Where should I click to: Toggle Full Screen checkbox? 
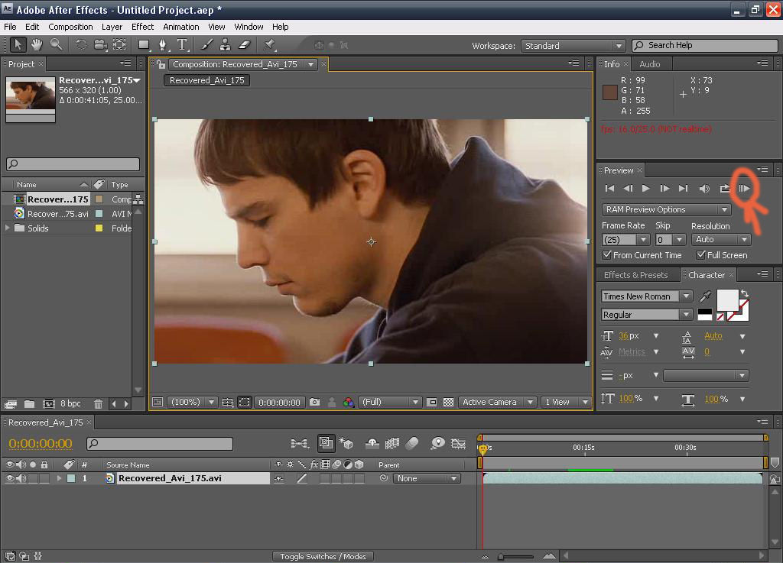(x=700, y=255)
